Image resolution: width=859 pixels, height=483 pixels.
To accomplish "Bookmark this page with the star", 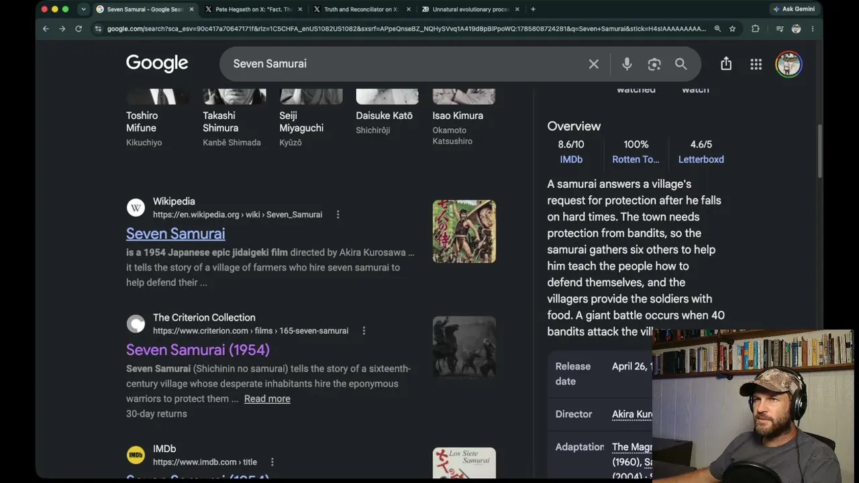I will tap(732, 29).
